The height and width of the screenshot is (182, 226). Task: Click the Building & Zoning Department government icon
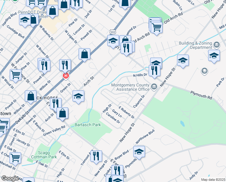pyautogui.click(x=217, y=45)
